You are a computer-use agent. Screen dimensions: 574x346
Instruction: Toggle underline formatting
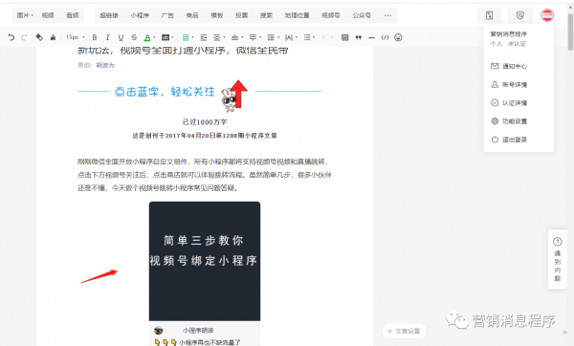121,37
